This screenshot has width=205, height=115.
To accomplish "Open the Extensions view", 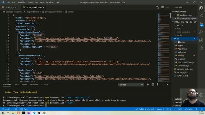I will click(x=201, y=40).
